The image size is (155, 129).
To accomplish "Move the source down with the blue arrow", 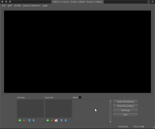I will tap(66, 120).
